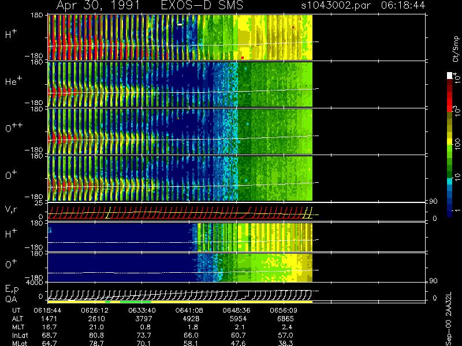Click the Sep-00 2AA32L vertical stamp

pyautogui.click(x=449, y=319)
